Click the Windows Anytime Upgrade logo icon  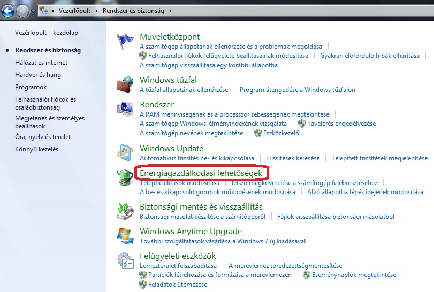tap(125, 236)
